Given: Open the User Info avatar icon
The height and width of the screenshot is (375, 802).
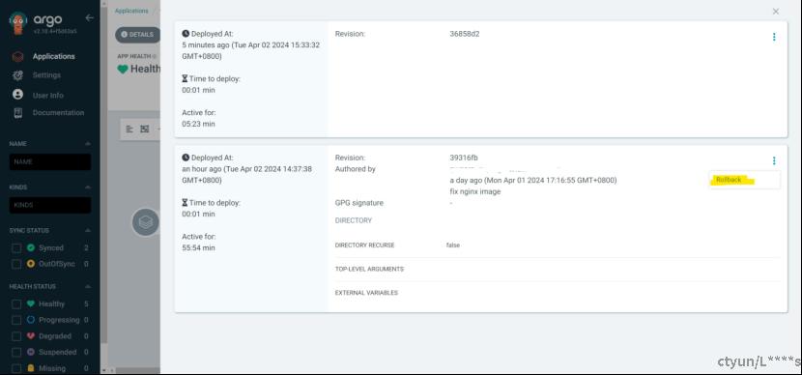Looking at the screenshot, I should click(18, 95).
